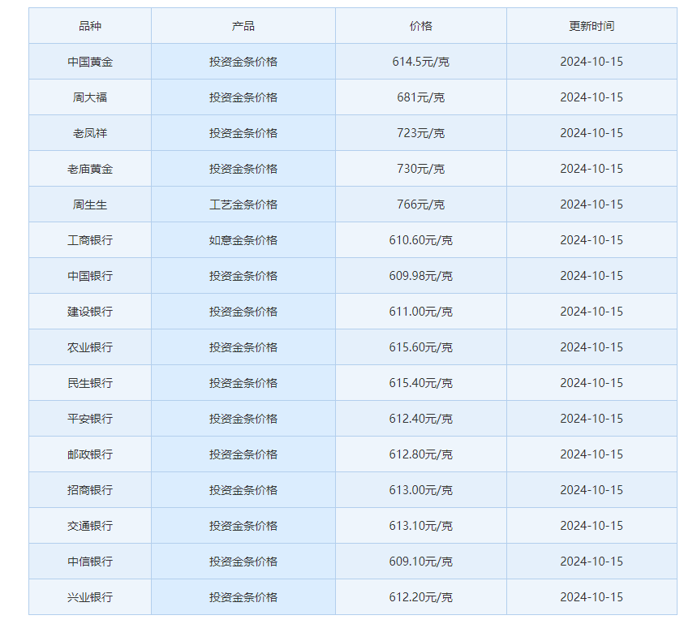Screen dimensions: 697x624
Task: Select the 中信银行 cell
Action: coord(90,562)
